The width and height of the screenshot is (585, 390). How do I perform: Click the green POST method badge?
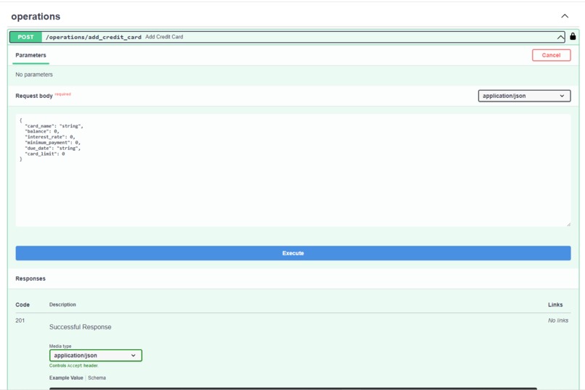point(25,37)
